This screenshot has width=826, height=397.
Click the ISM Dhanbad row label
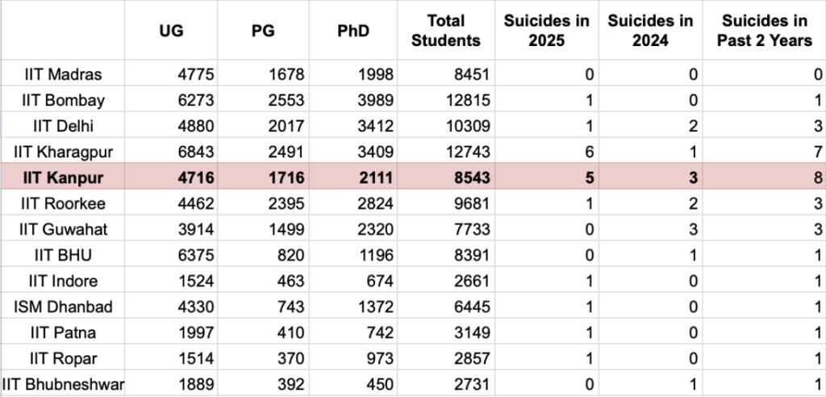63,307
